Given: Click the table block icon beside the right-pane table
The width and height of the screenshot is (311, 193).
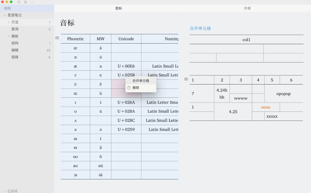Looking at the screenshot, I should 186,79.
